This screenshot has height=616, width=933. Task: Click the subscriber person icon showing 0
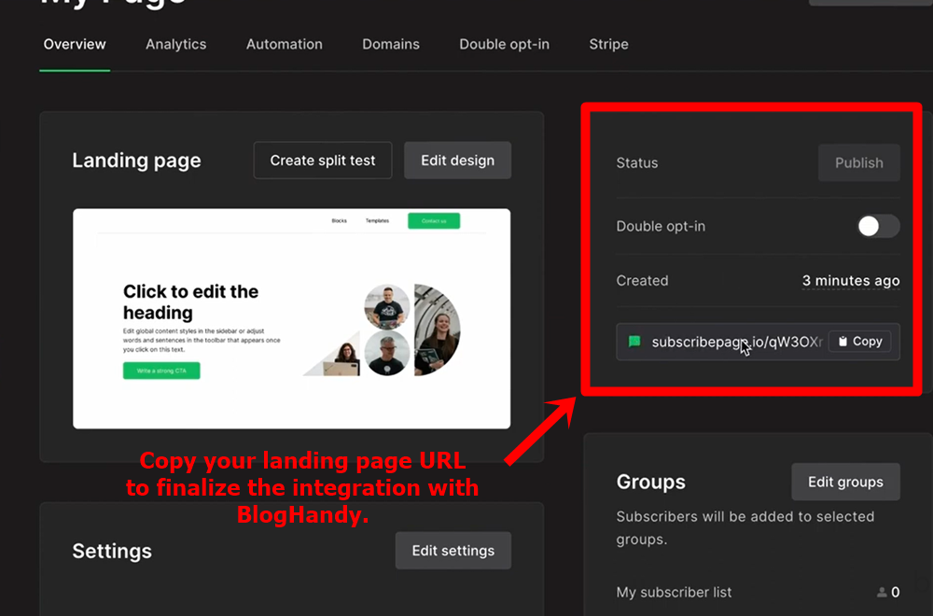click(x=881, y=592)
